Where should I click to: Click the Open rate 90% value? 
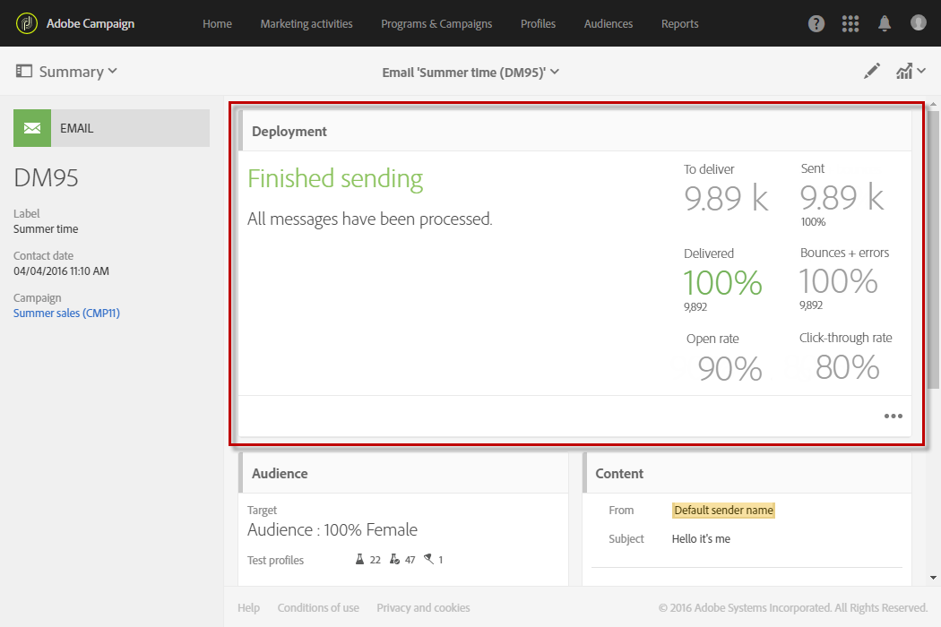[x=729, y=368]
